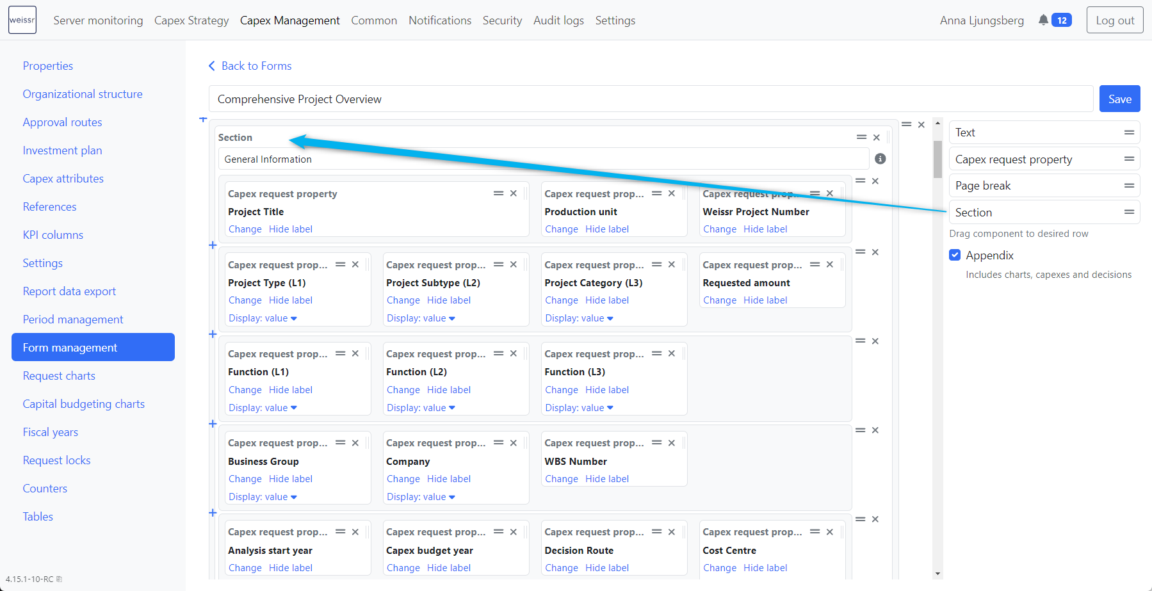Hide label for Weissr Project Number
Viewport: 1152px width, 591px height.
(x=765, y=229)
